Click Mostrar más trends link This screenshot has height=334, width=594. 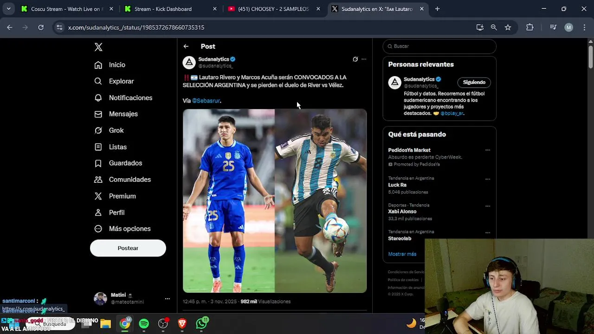(402, 254)
